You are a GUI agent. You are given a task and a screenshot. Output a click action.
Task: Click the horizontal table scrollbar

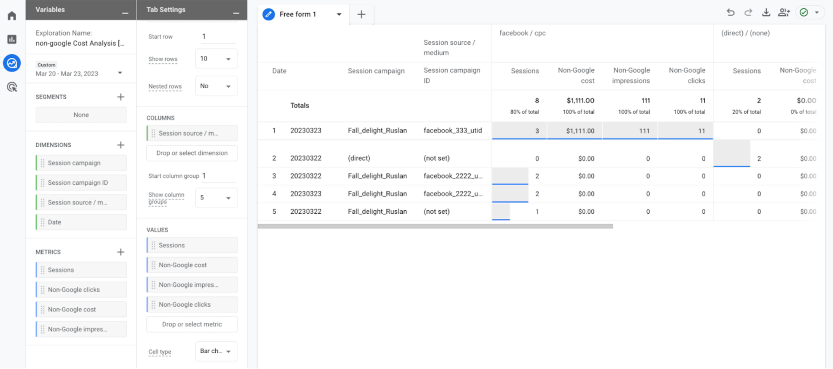435,226
